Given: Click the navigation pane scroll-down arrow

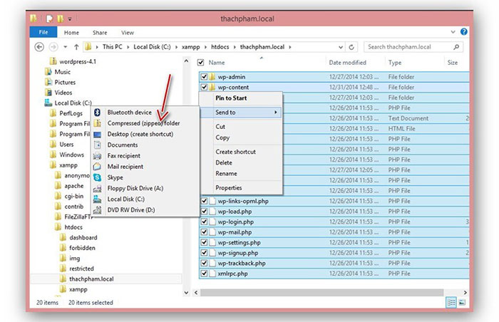Looking at the screenshot, I should click(x=186, y=292).
